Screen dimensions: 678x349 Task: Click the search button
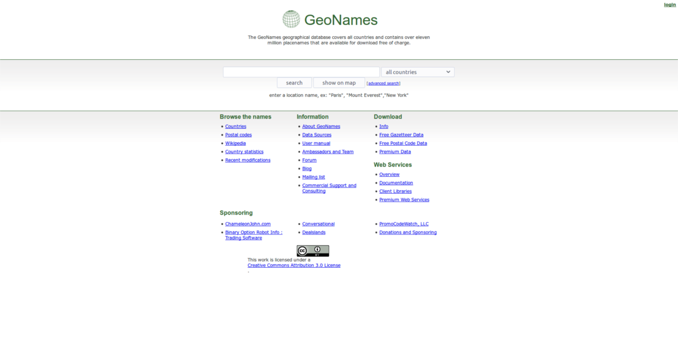click(294, 83)
